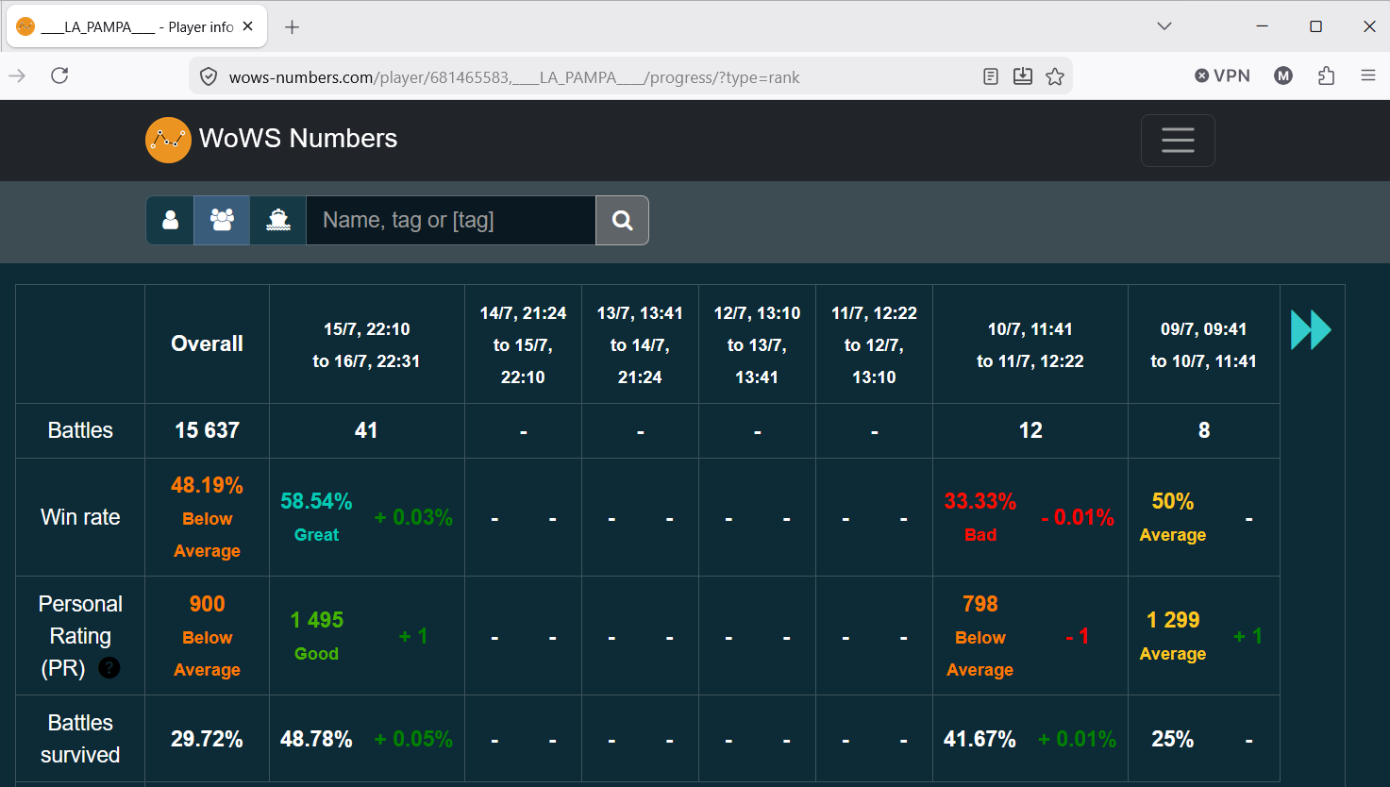Screen dimensions: 1390x787
Task: Click the Personal Rating help question mark
Action: click(x=109, y=668)
